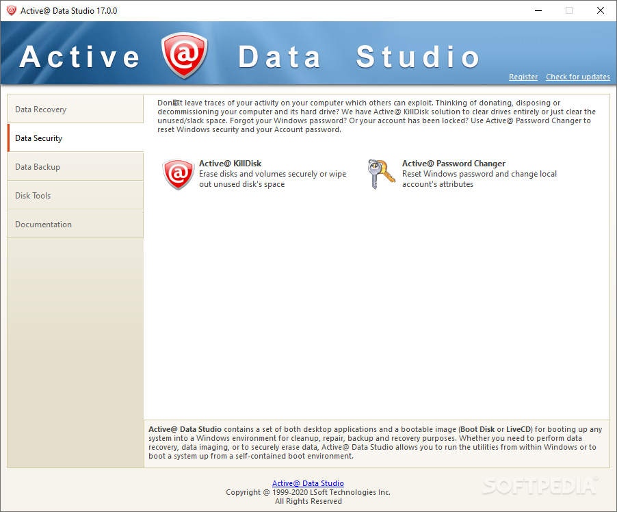Click the Register link
The width and height of the screenshot is (617, 512).
(x=523, y=77)
